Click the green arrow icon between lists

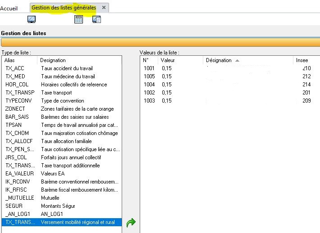[x=131, y=223]
